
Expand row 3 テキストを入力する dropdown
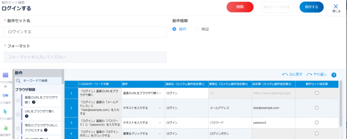pyautogui.click(x=160, y=122)
